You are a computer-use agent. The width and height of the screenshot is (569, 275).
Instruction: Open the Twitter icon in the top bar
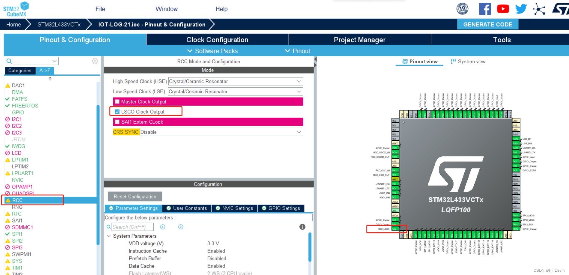click(x=521, y=8)
